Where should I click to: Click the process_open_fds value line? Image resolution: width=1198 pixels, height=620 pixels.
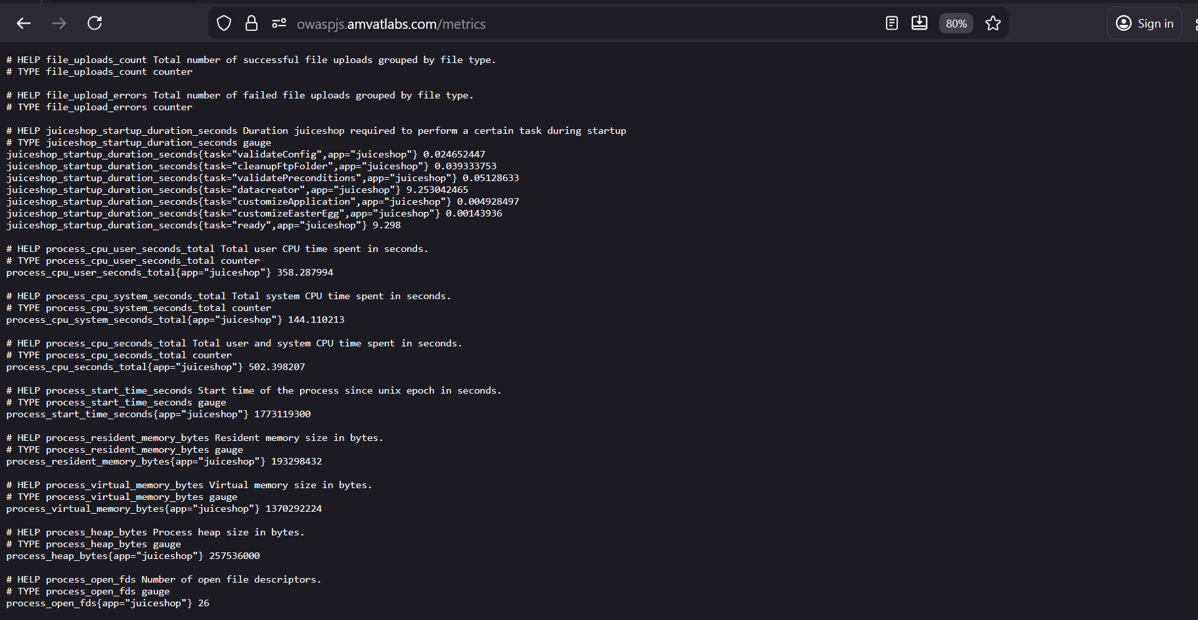tap(108, 603)
